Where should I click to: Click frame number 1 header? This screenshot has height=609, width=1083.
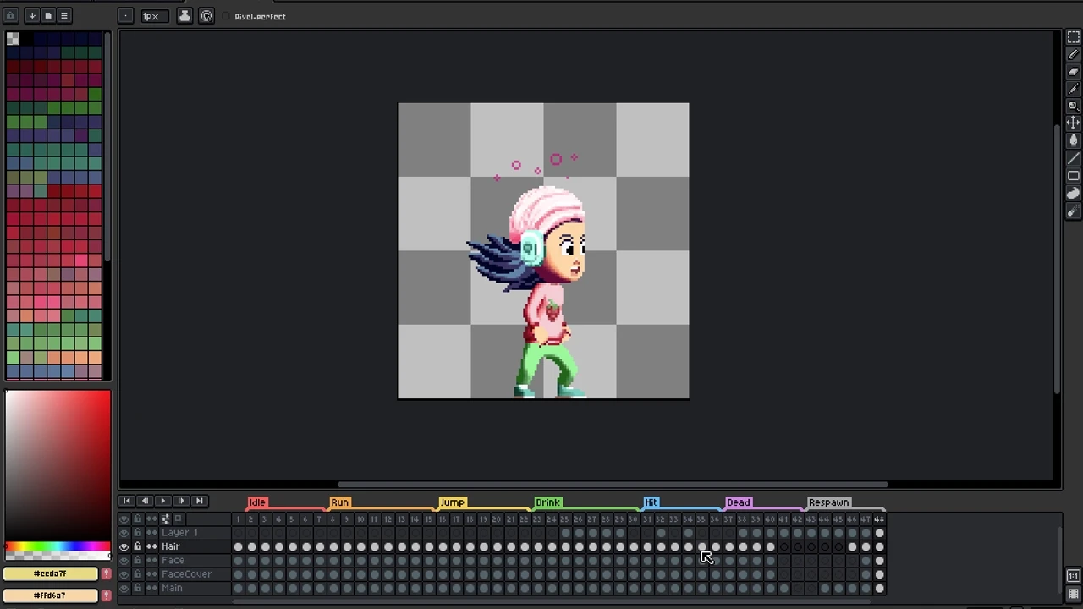click(x=238, y=519)
